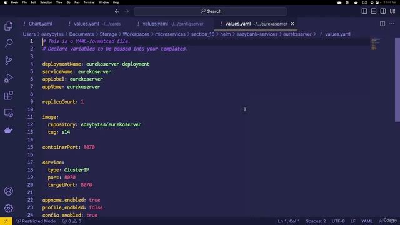This screenshot has height=225, width=400.
Task: Open the Apple menu
Action: point(6,2)
